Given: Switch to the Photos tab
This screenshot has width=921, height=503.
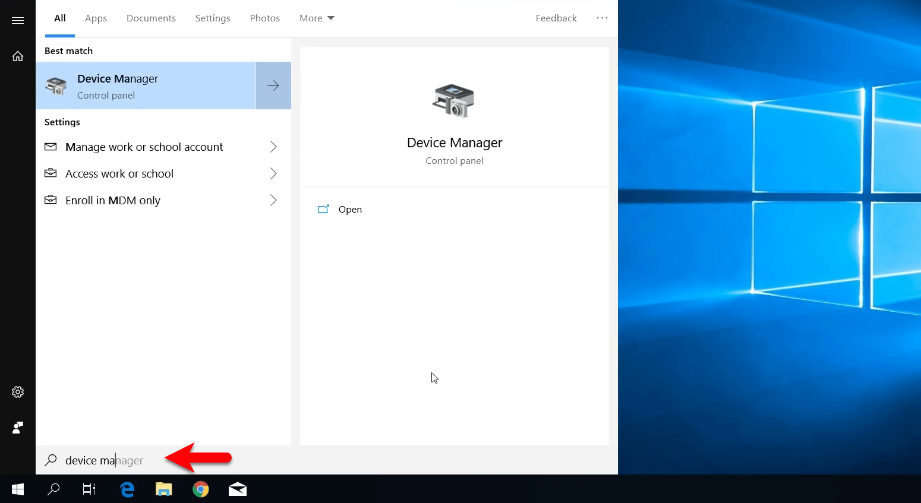Looking at the screenshot, I should [265, 18].
